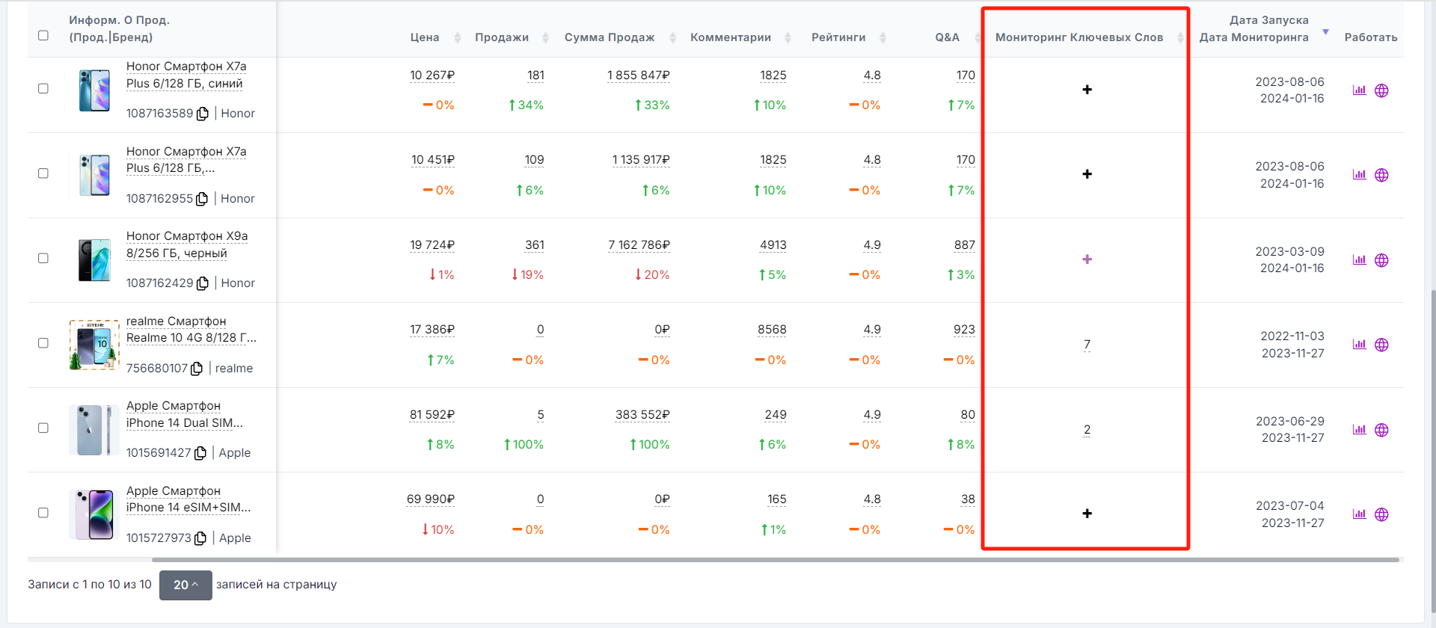Screen dimensions: 1436x628
Task: Sort by Рейтинги column
Action: [x=883, y=37]
